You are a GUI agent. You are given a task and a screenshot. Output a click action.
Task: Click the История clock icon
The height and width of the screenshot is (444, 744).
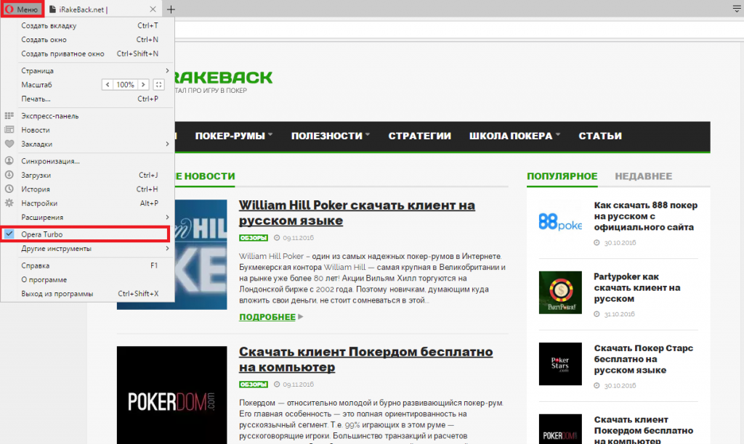coord(9,189)
